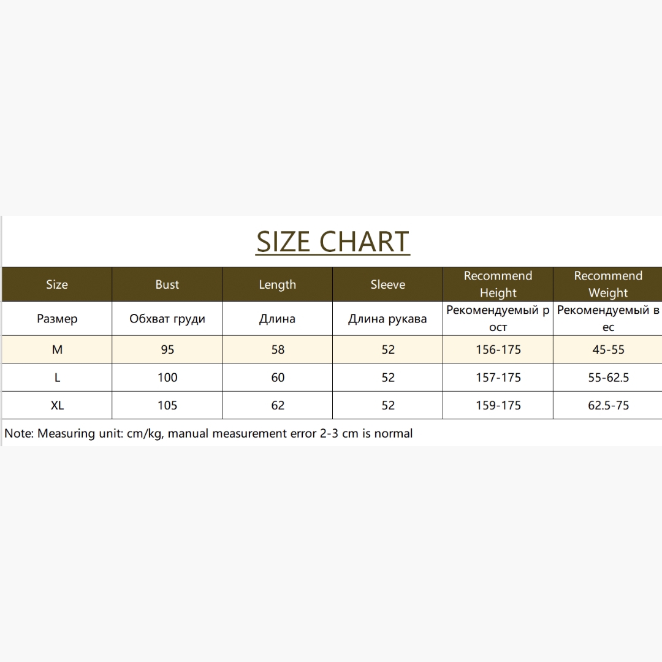
Task: Click the SIZE CHART title
Action: point(333,242)
